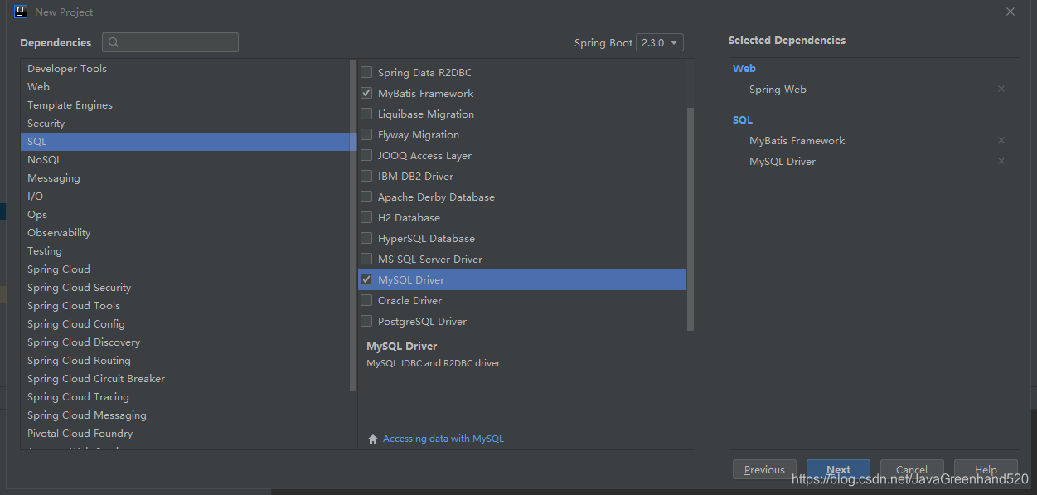Viewport: 1037px width, 495px height.
Task: Choose the Ops category
Action: click(x=188, y=214)
